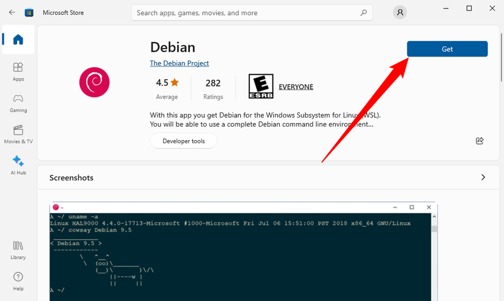Open Help in sidebar
This screenshot has height=301, width=504.
pos(18,282)
